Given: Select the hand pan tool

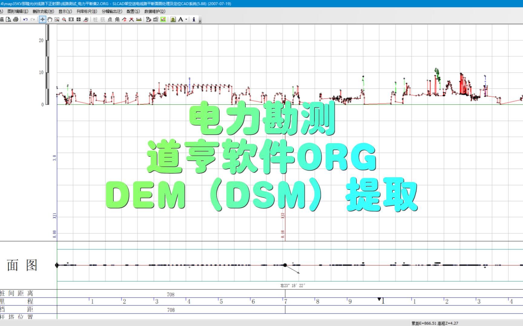Looking at the screenshot, I should [50, 19].
